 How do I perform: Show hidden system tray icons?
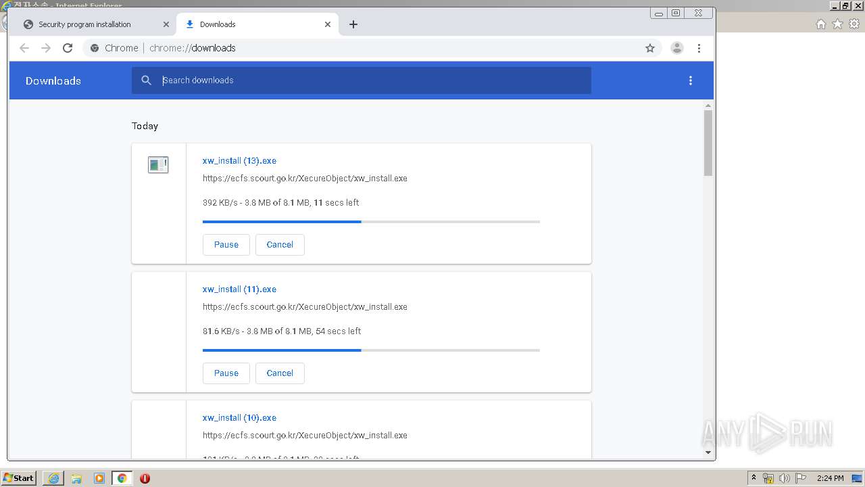pyautogui.click(x=753, y=478)
